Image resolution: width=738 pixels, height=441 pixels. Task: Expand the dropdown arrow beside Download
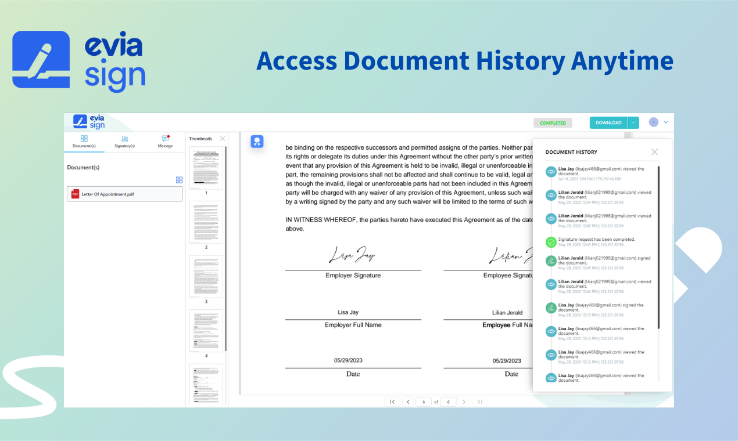pos(633,122)
